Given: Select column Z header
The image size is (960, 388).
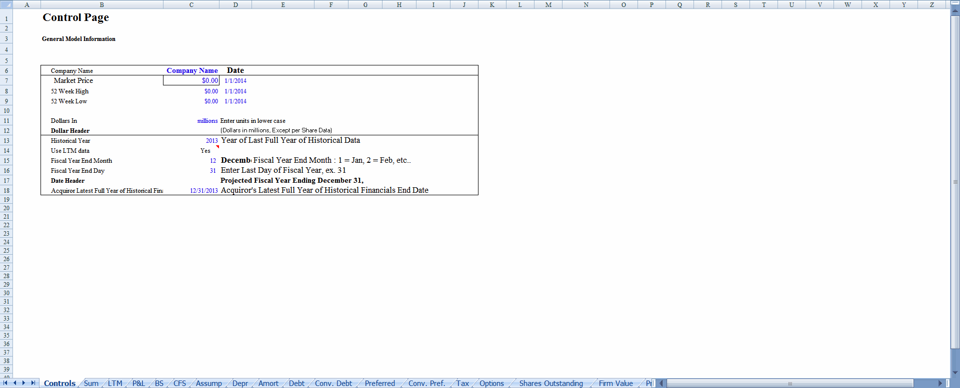Looking at the screenshot, I should coord(932,4).
